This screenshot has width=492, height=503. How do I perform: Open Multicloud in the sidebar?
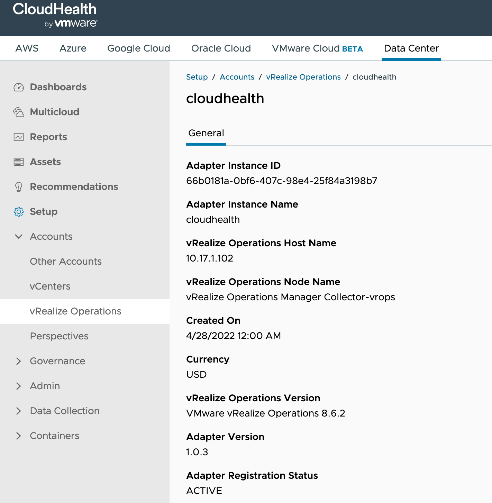click(55, 112)
